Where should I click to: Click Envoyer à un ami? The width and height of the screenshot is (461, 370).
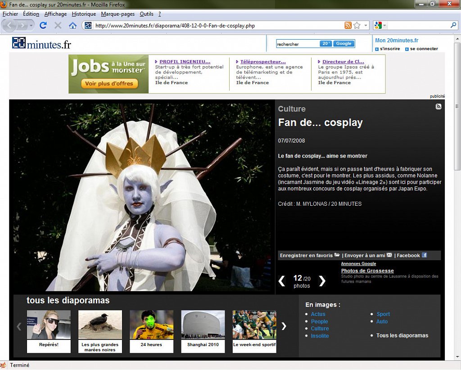pyautogui.click(x=365, y=255)
